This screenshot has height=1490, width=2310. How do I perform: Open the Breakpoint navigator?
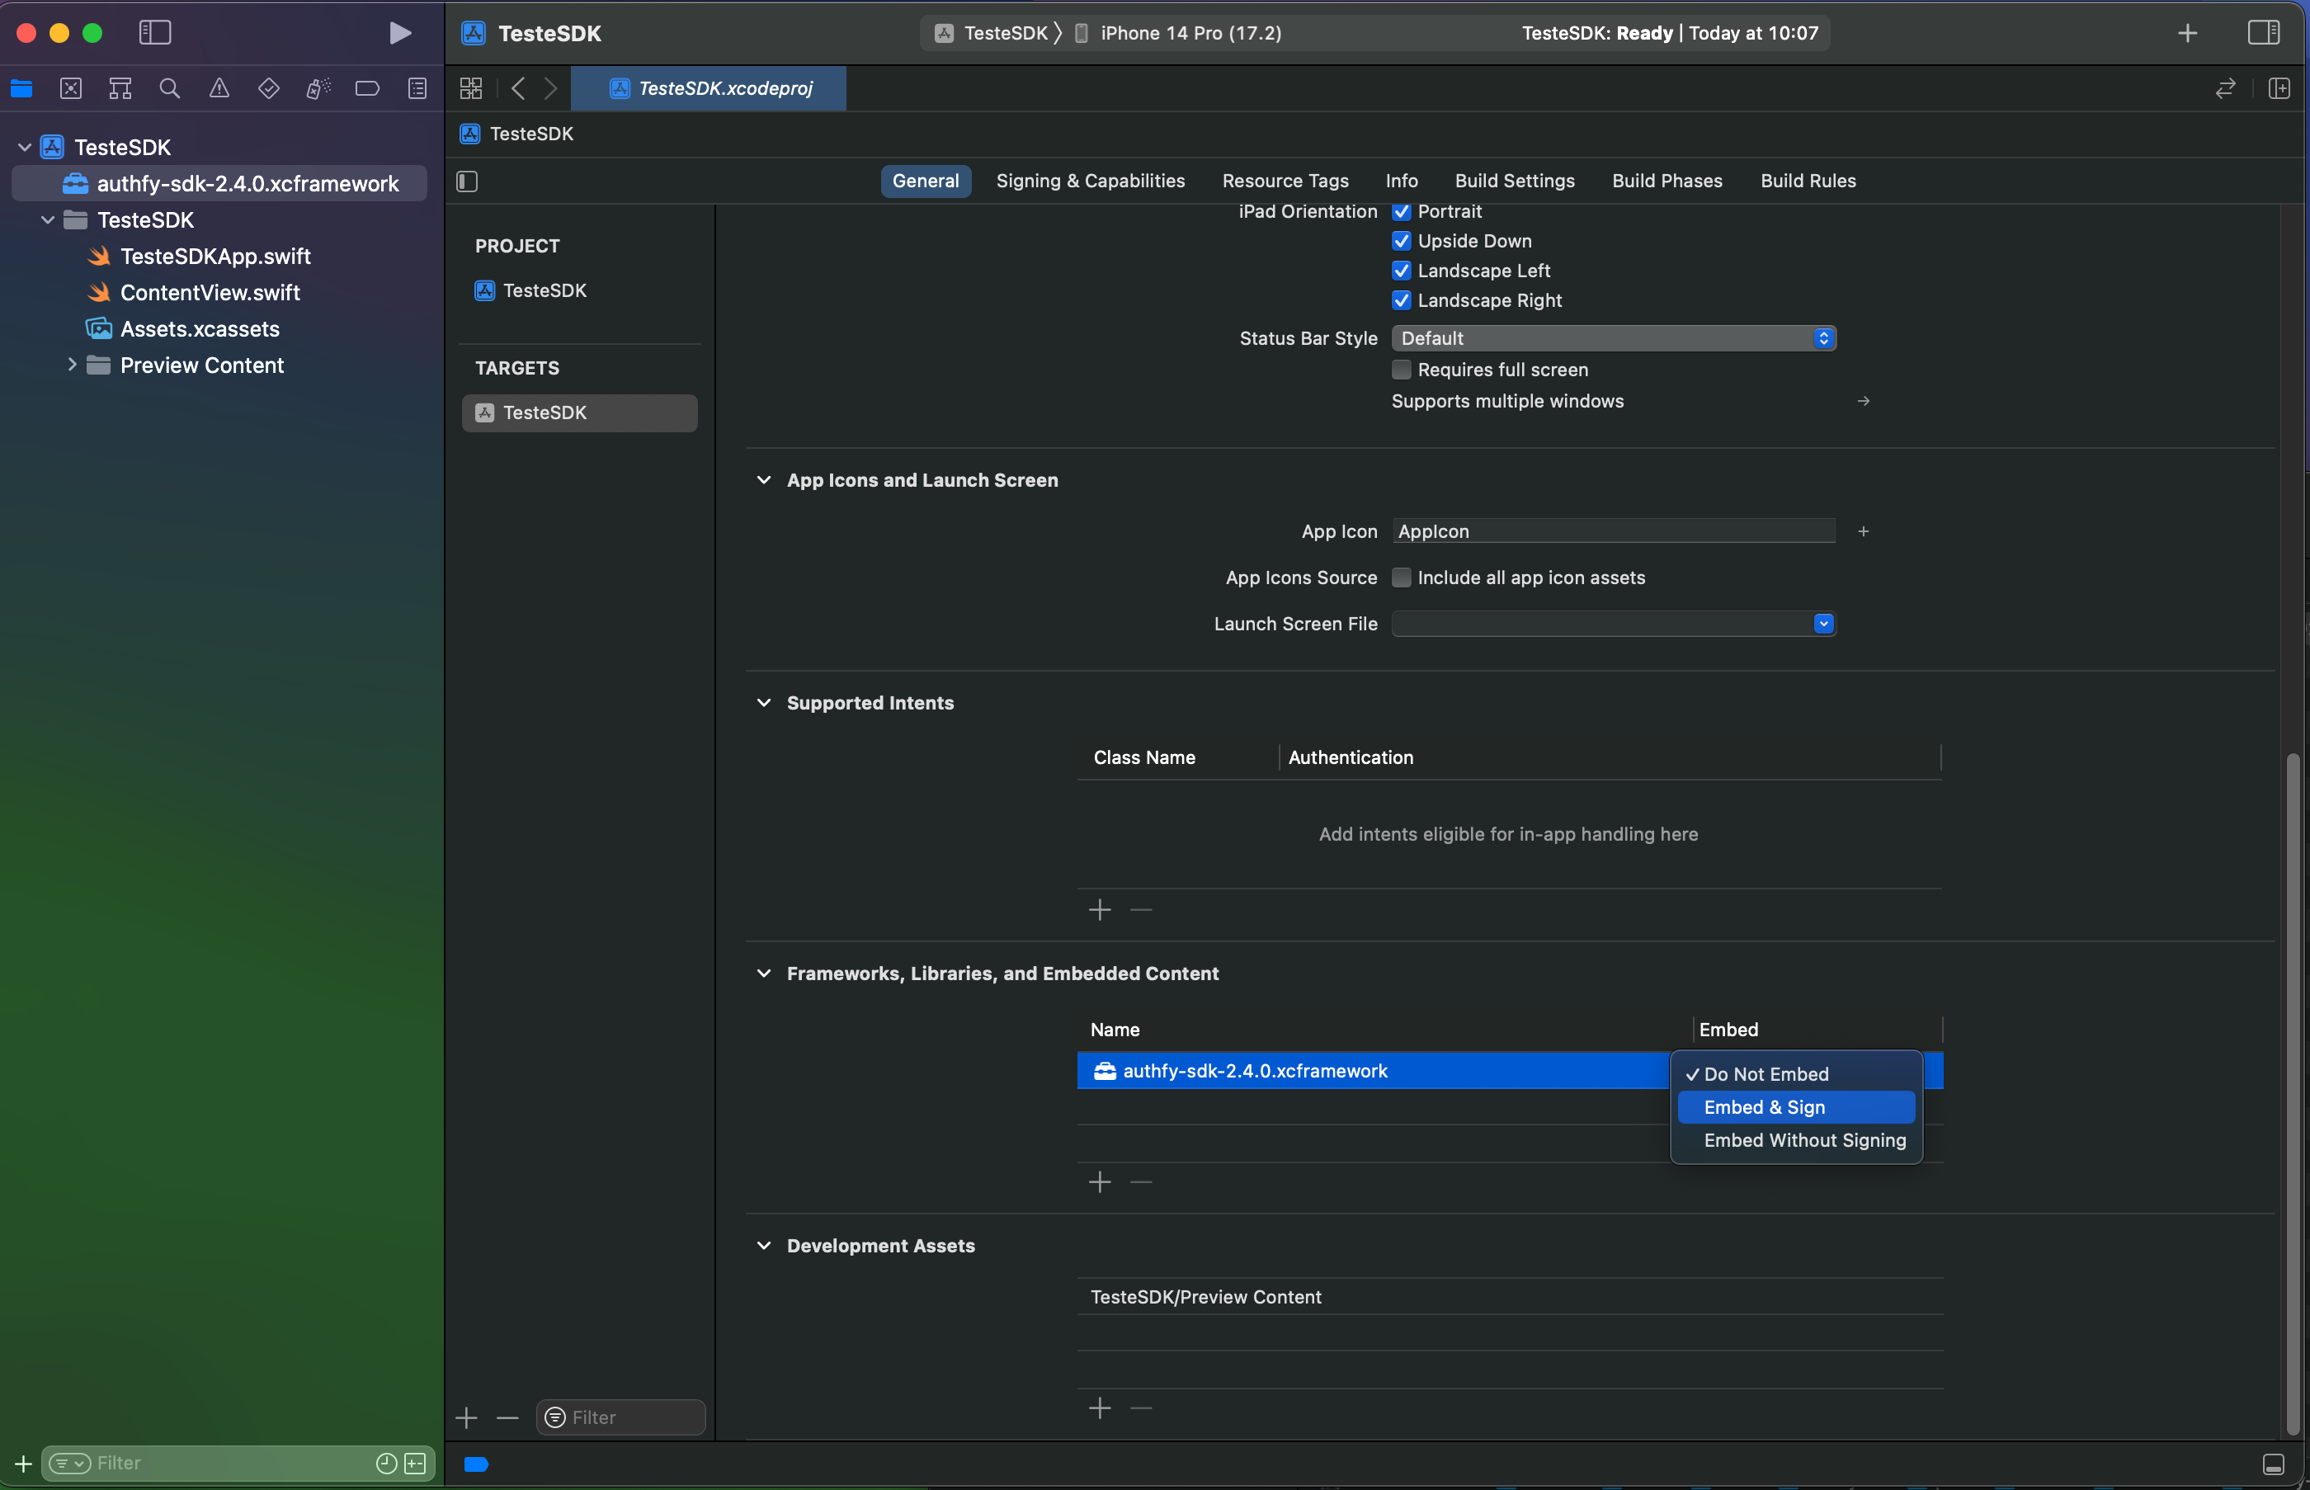pos(368,89)
